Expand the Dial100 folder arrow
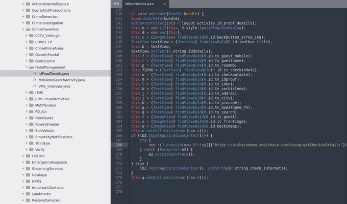 [23, 156]
